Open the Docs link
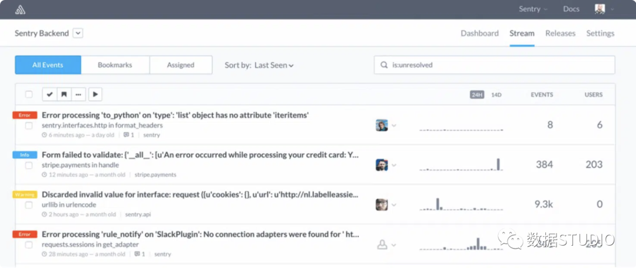The width and height of the screenshot is (636, 268). [571, 9]
